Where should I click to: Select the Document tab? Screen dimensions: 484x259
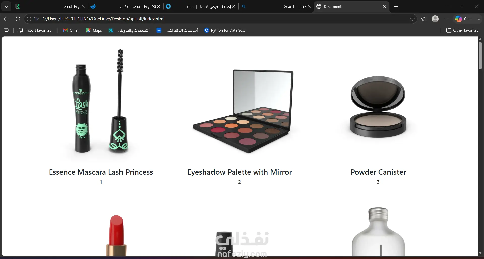(351, 7)
